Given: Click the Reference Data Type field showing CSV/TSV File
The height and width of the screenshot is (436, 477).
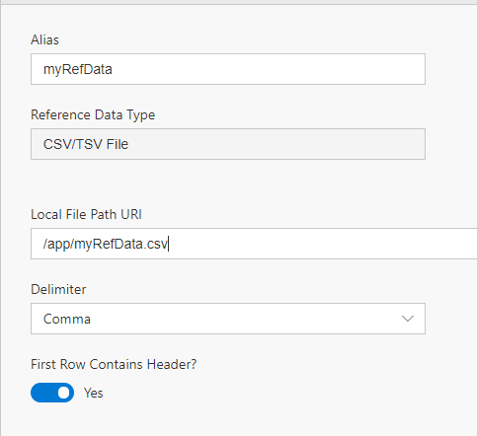Looking at the screenshot, I should coord(228,144).
